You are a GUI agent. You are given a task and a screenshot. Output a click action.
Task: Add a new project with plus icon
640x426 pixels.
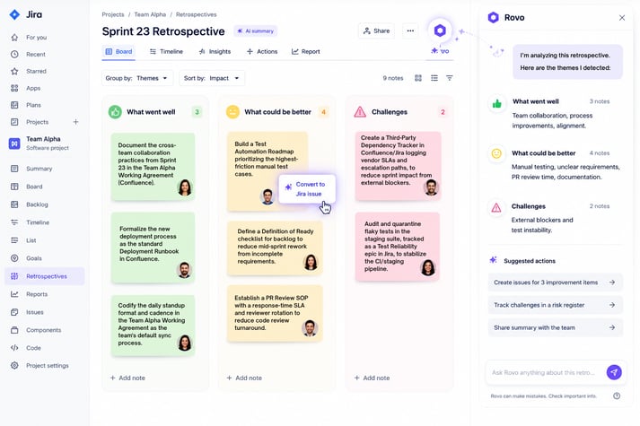(75, 122)
